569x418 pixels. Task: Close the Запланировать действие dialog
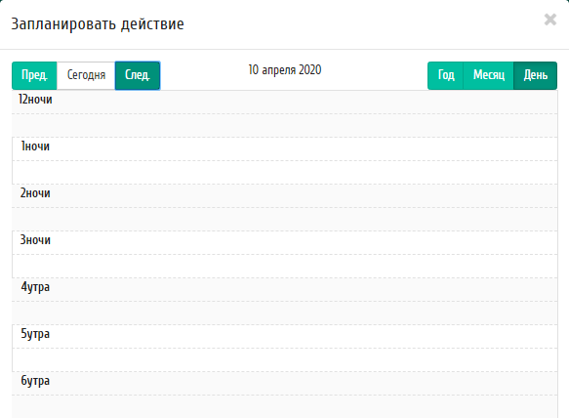click(x=550, y=20)
